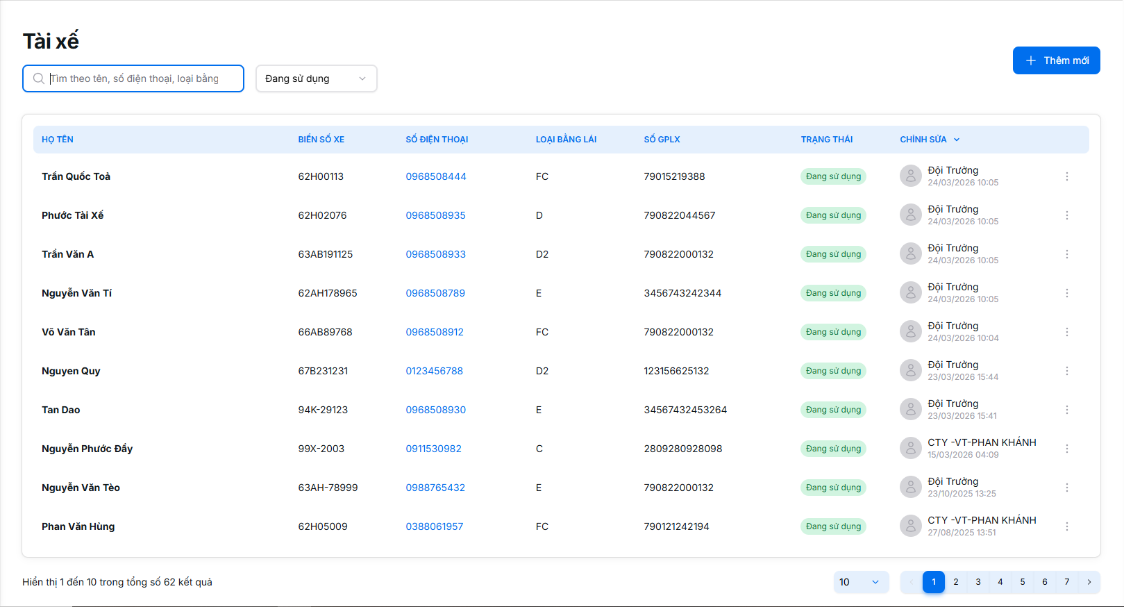
Task: Go to next page using right arrow
Action: click(1089, 582)
